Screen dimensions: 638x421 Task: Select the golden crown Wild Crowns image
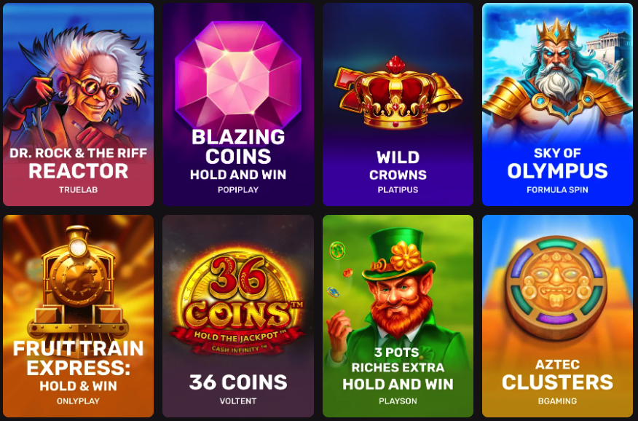point(398,93)
